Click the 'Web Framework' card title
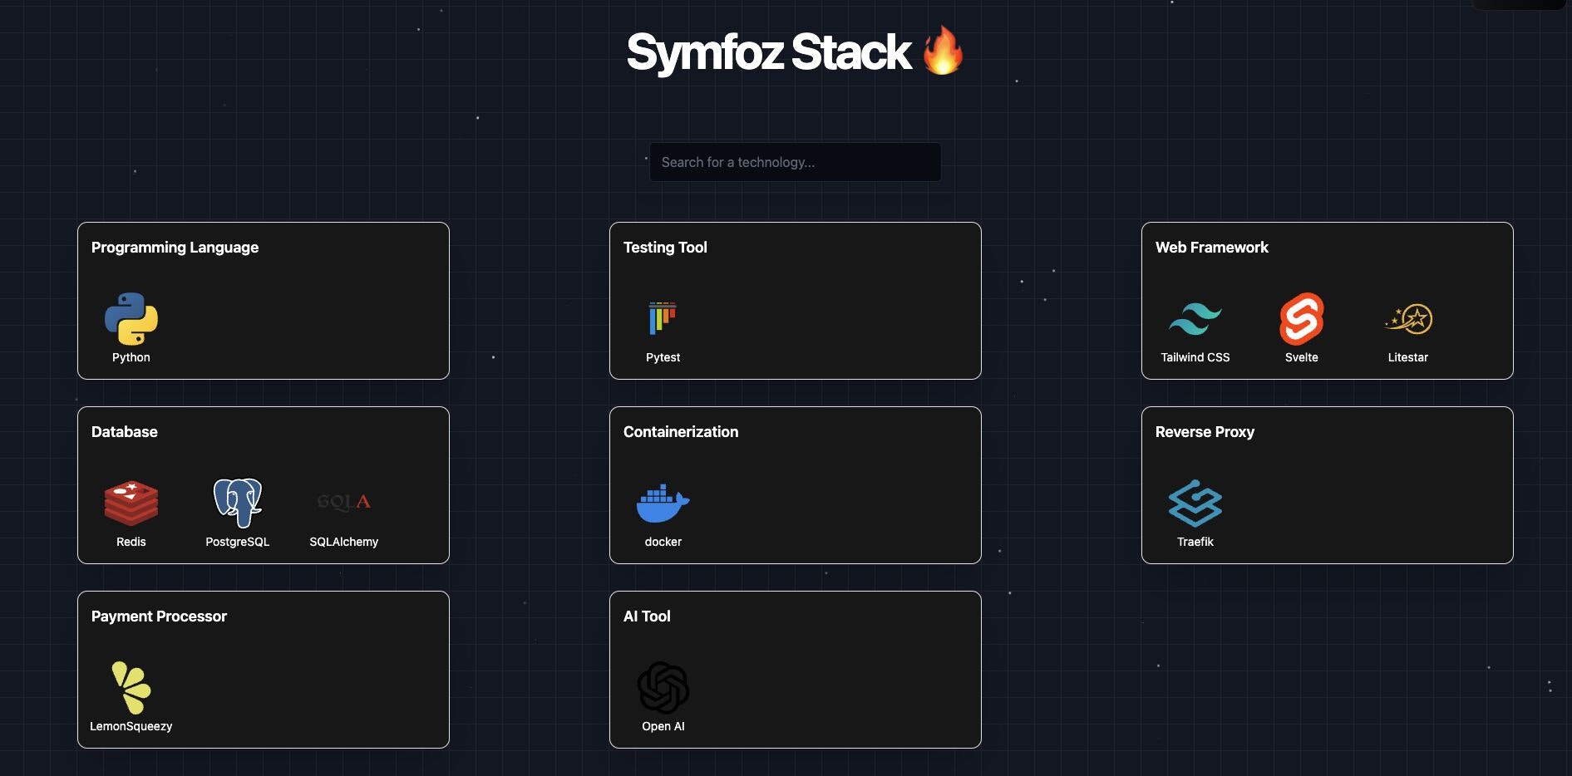Screen dimensions: 1572x776 1212,248
